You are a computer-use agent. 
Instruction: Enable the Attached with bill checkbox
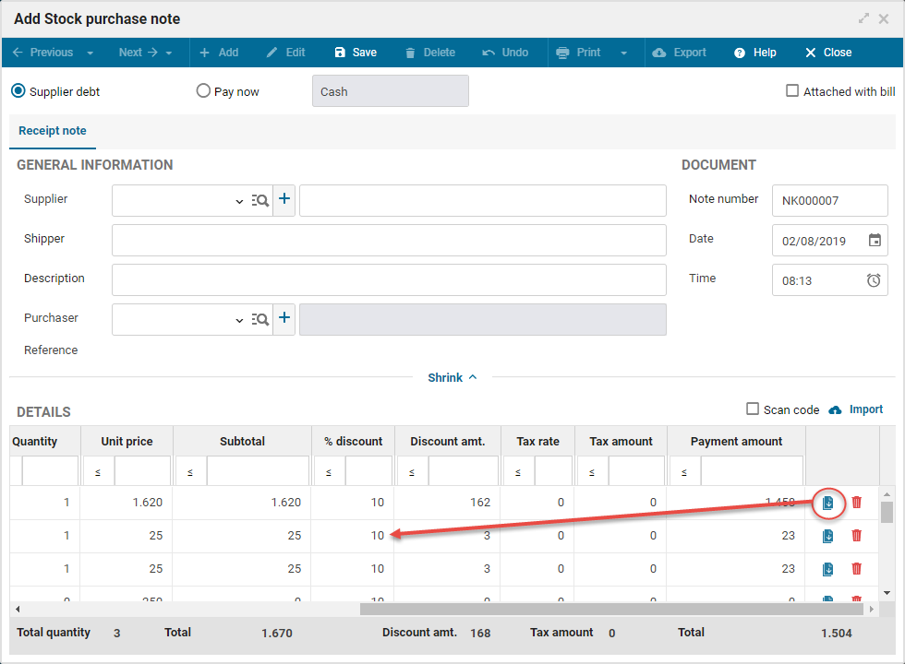point(792,91)
